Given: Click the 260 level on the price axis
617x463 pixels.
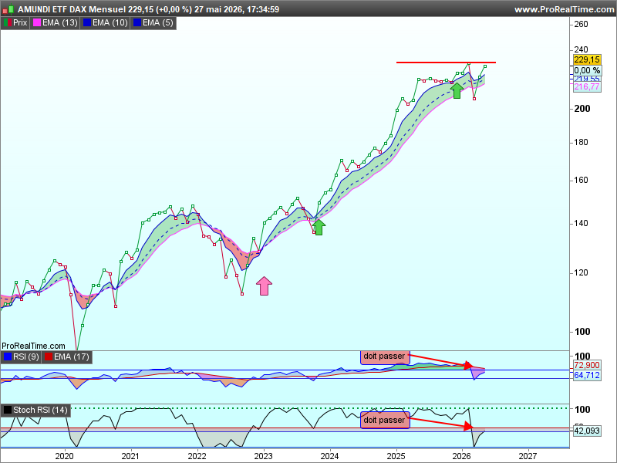Looking at the screenshot, I should pos(582,25).
